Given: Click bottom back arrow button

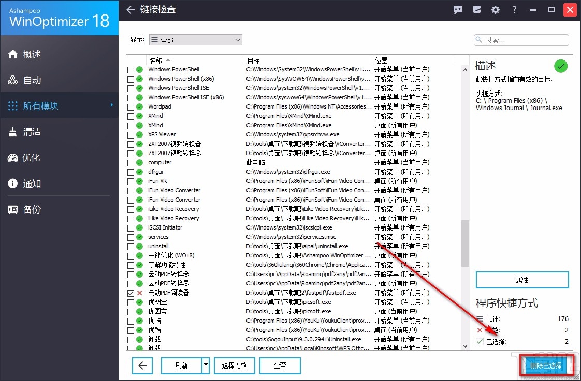Looking at the screenshot, I should 142,365.
